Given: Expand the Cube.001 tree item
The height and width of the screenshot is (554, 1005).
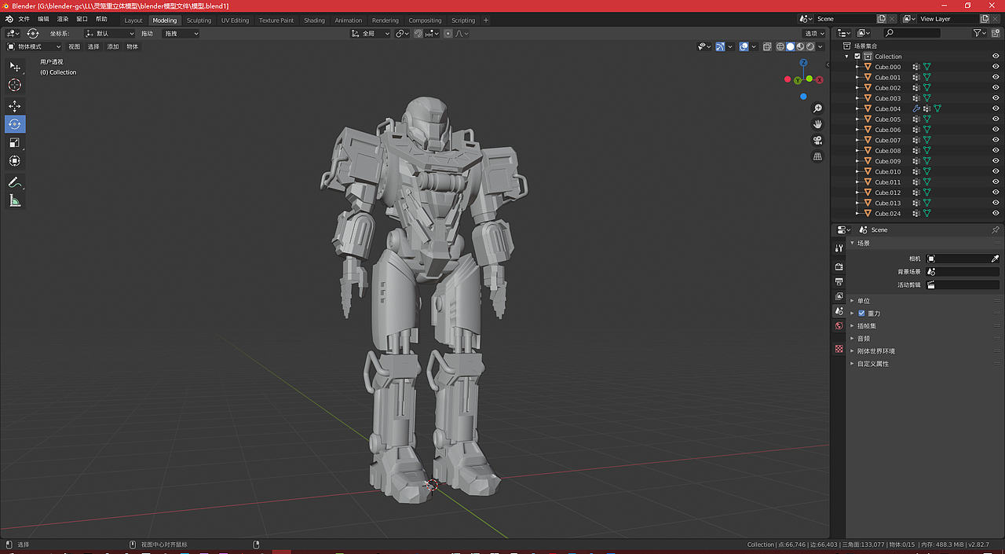Looking at the screenshot, I should 857,77.
